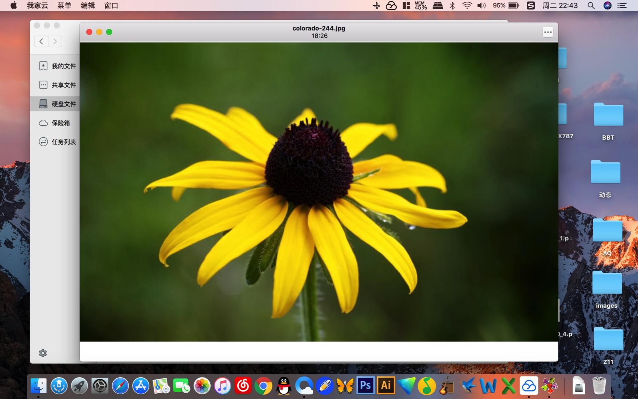This screenshot has height=399, width=638.
Task: Show the 任务列表 task list
Action: pos(57,142)
